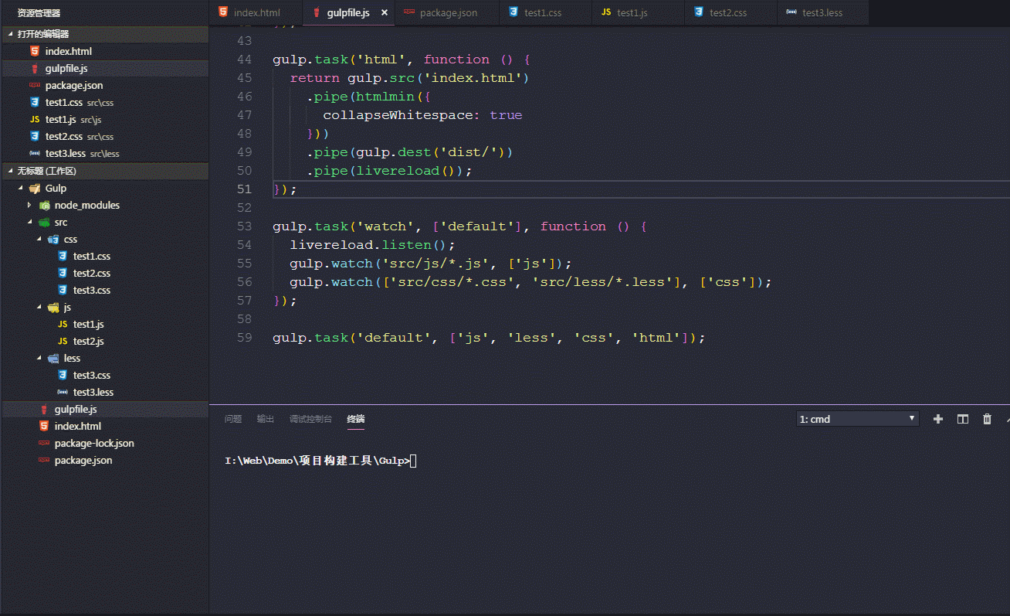Close the gulpfile.js editor tab
The image size is (1010, 616).
[x=385, y=13]
